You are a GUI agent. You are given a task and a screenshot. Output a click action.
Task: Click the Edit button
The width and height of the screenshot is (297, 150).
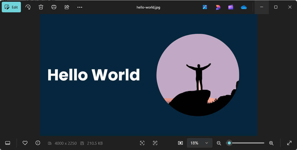(x=11, y=7)
